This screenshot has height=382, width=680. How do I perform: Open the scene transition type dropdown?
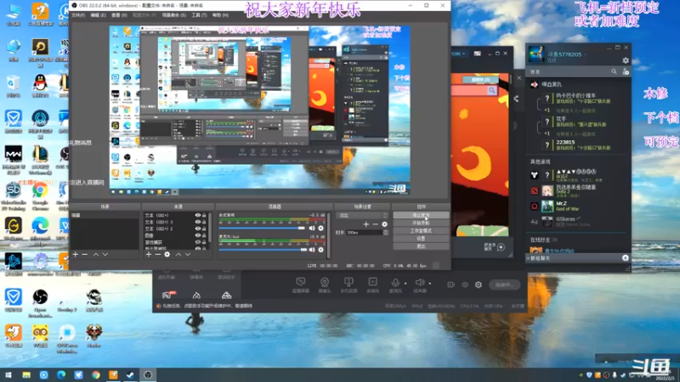362,216
